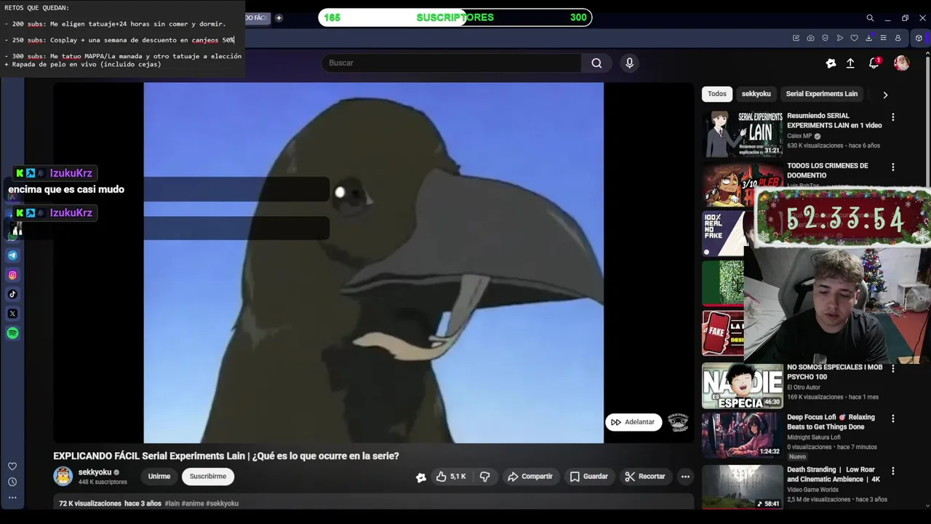This screenshot has width=931, height=524.
Task: Open history clock icon in sidebar
Action: [x=12, y=482]
